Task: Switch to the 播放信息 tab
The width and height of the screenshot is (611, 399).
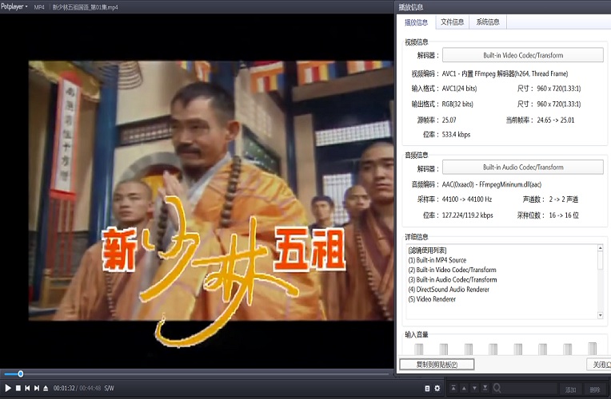Action: [x=416, y=22]
